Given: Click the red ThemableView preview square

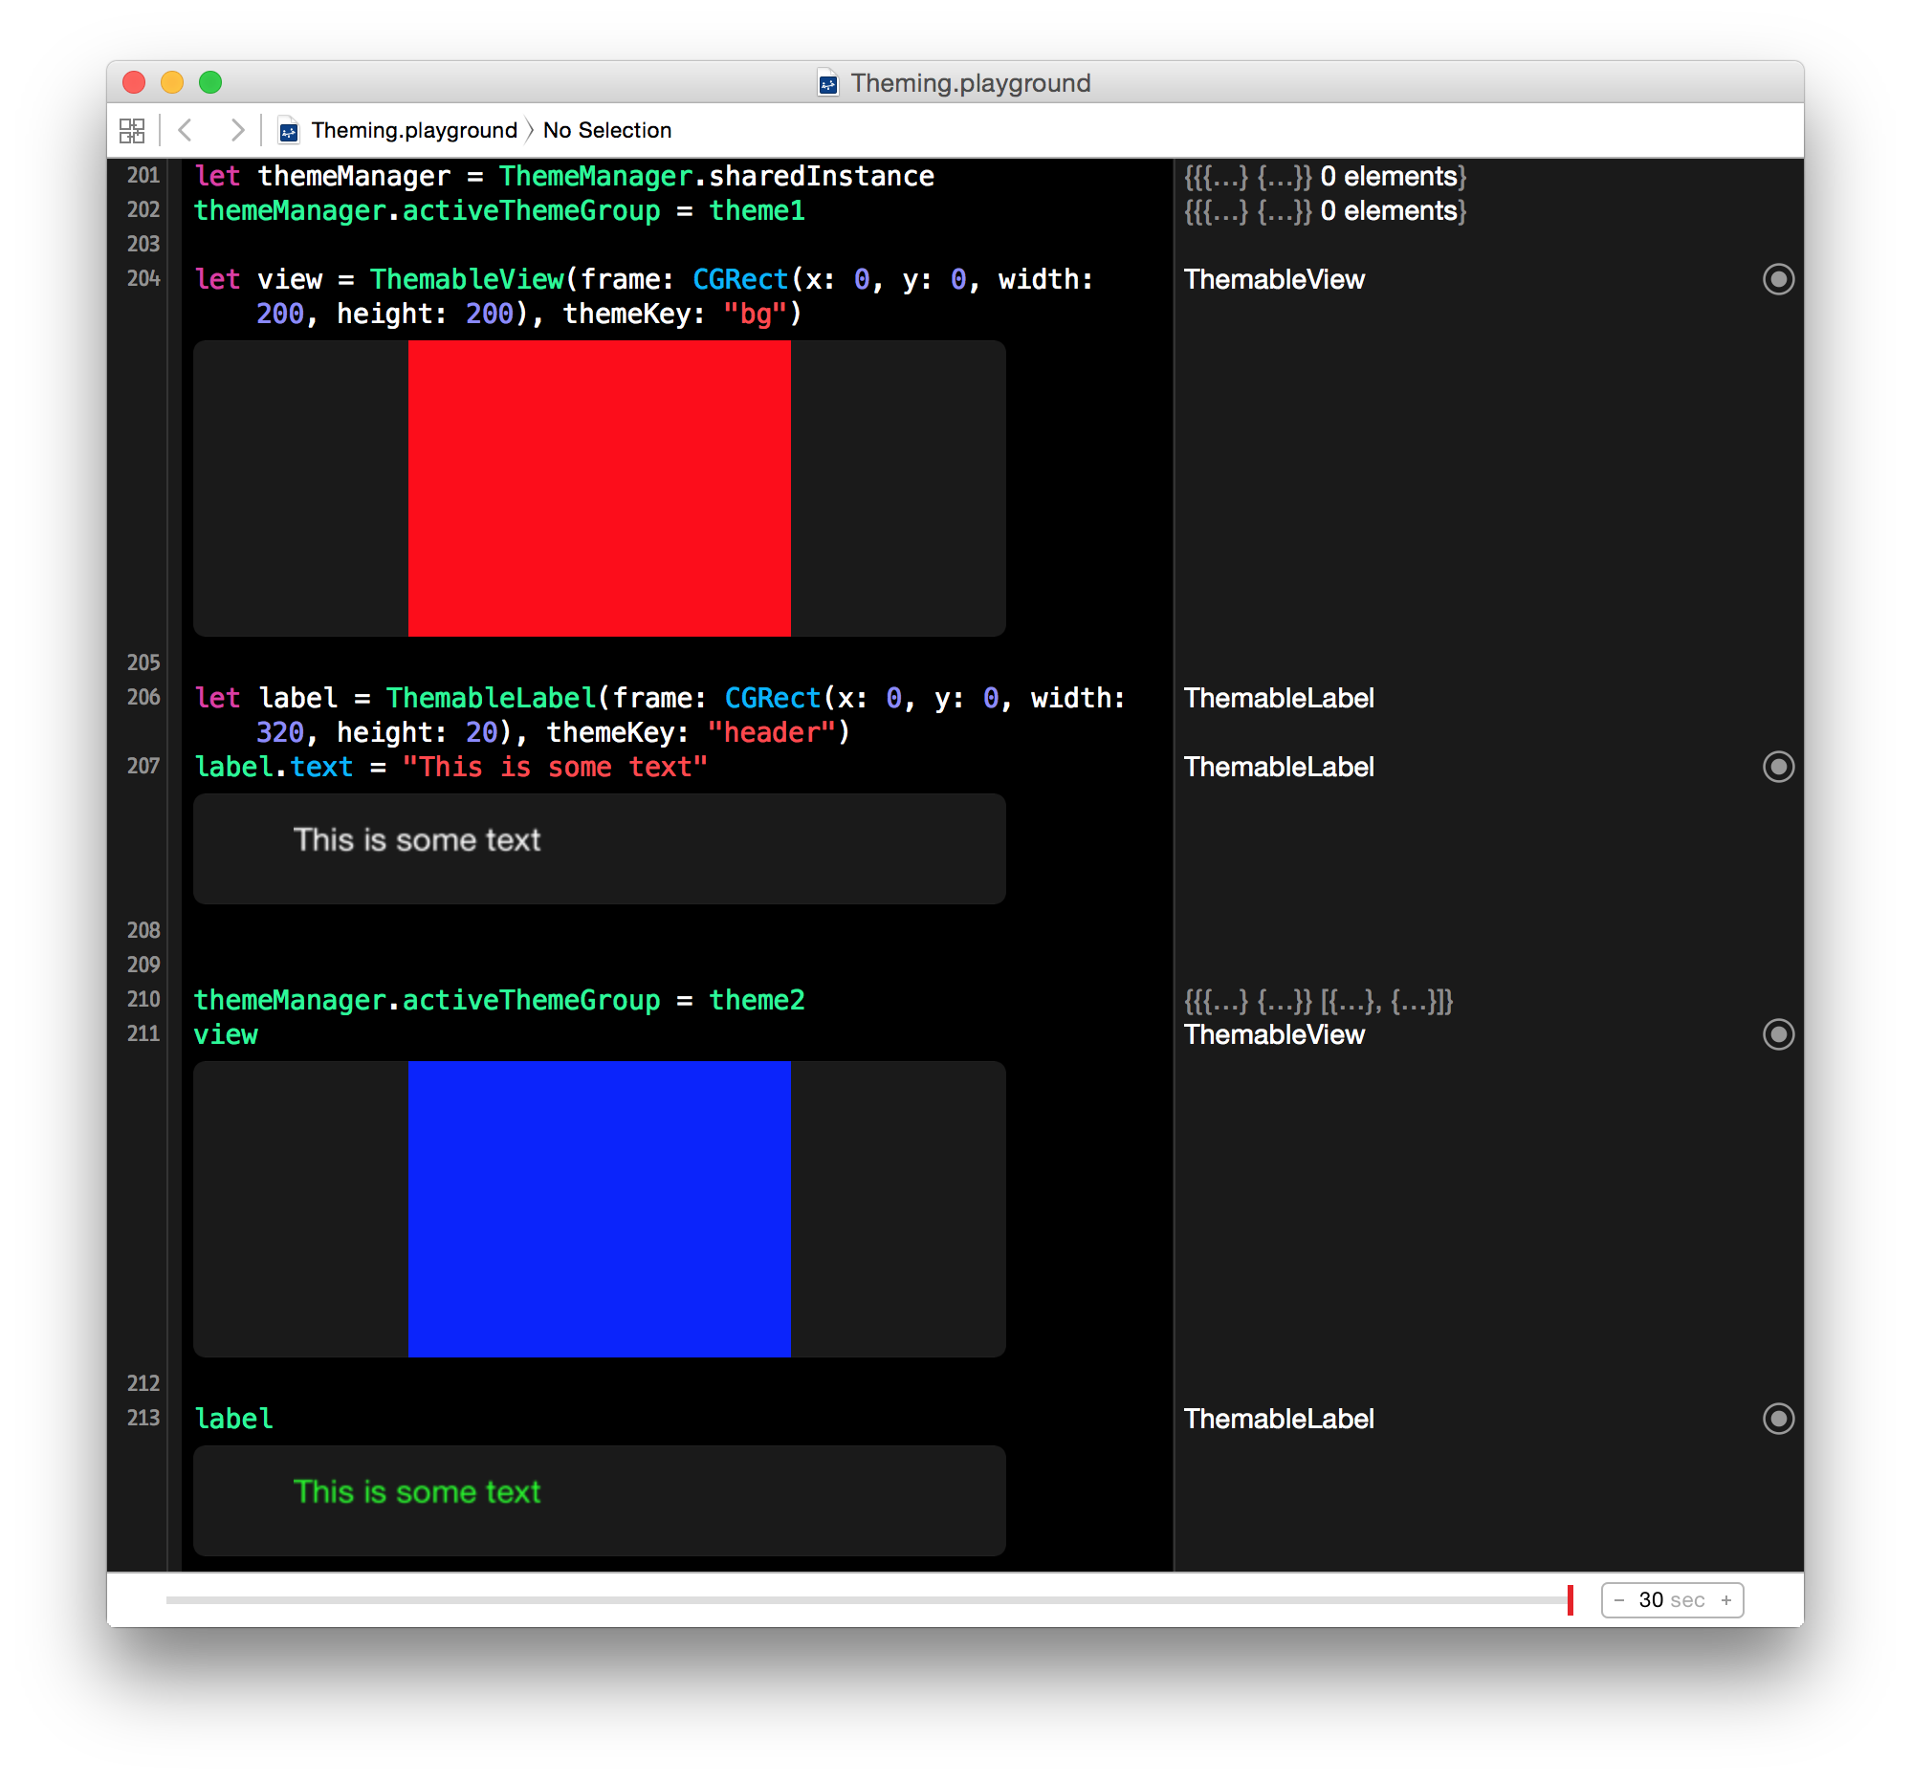Looking at the screenshot, I should click(599, 488).
